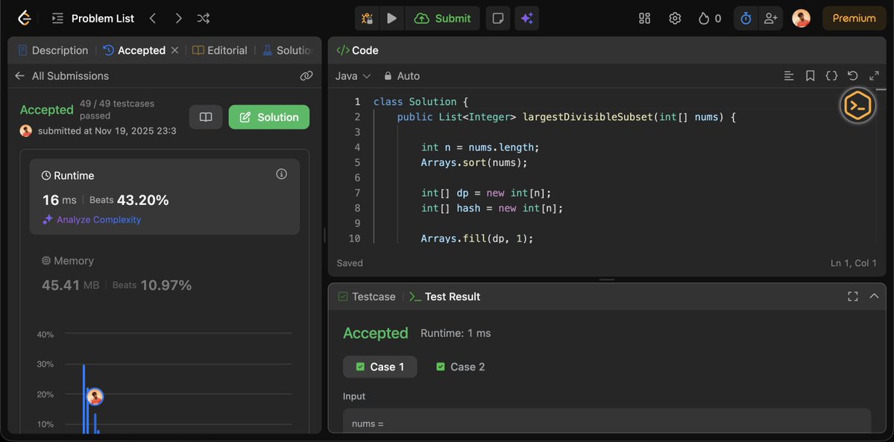The height and width of the screenshot is (442, 894).
Task: Open the layout grid icon
Action: pyautogui.click(x=644, y=18)
